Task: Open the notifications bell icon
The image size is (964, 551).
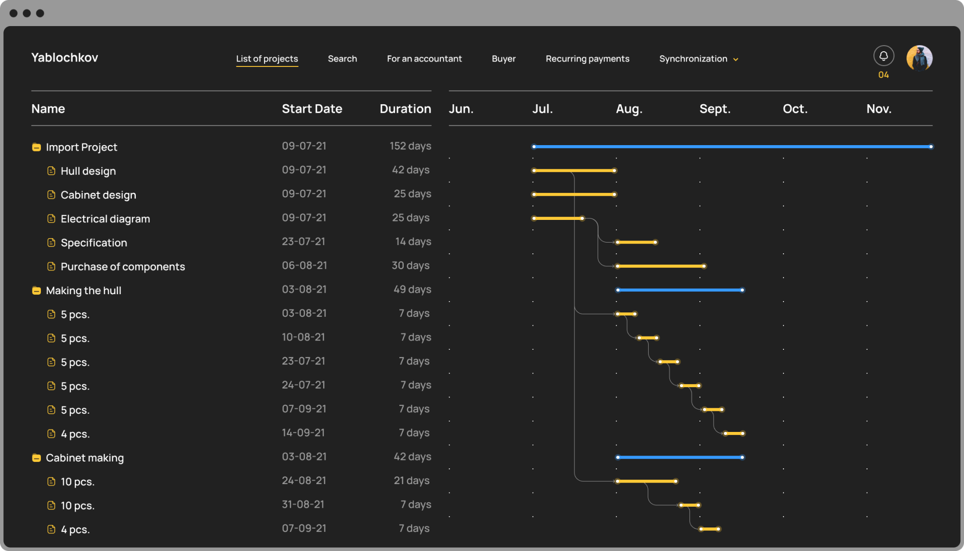Action: pyautogui.click(x=883, y=56)
